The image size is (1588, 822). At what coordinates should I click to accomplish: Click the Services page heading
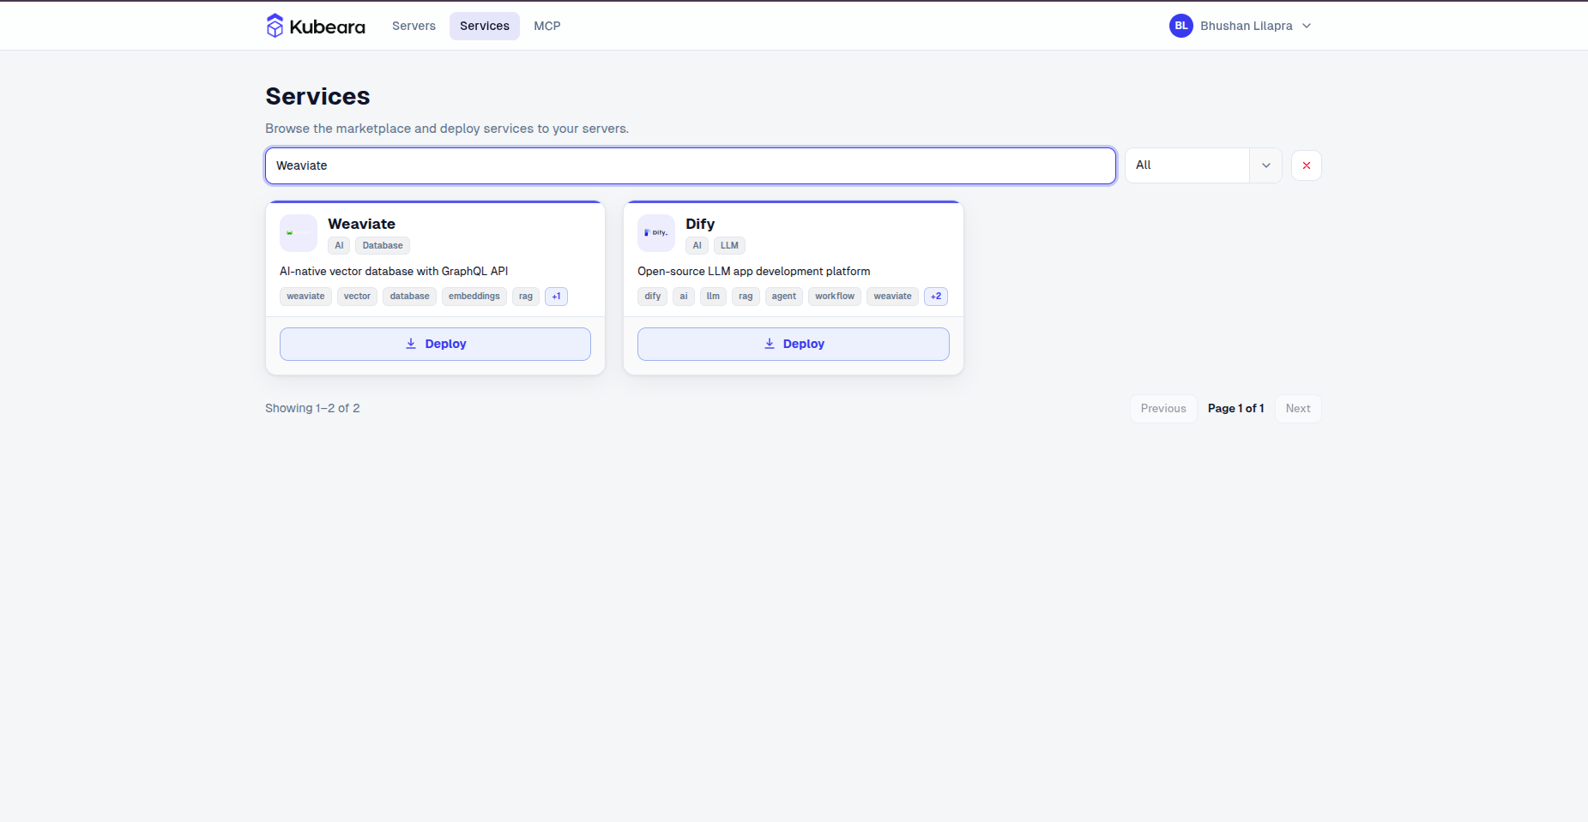317,96
